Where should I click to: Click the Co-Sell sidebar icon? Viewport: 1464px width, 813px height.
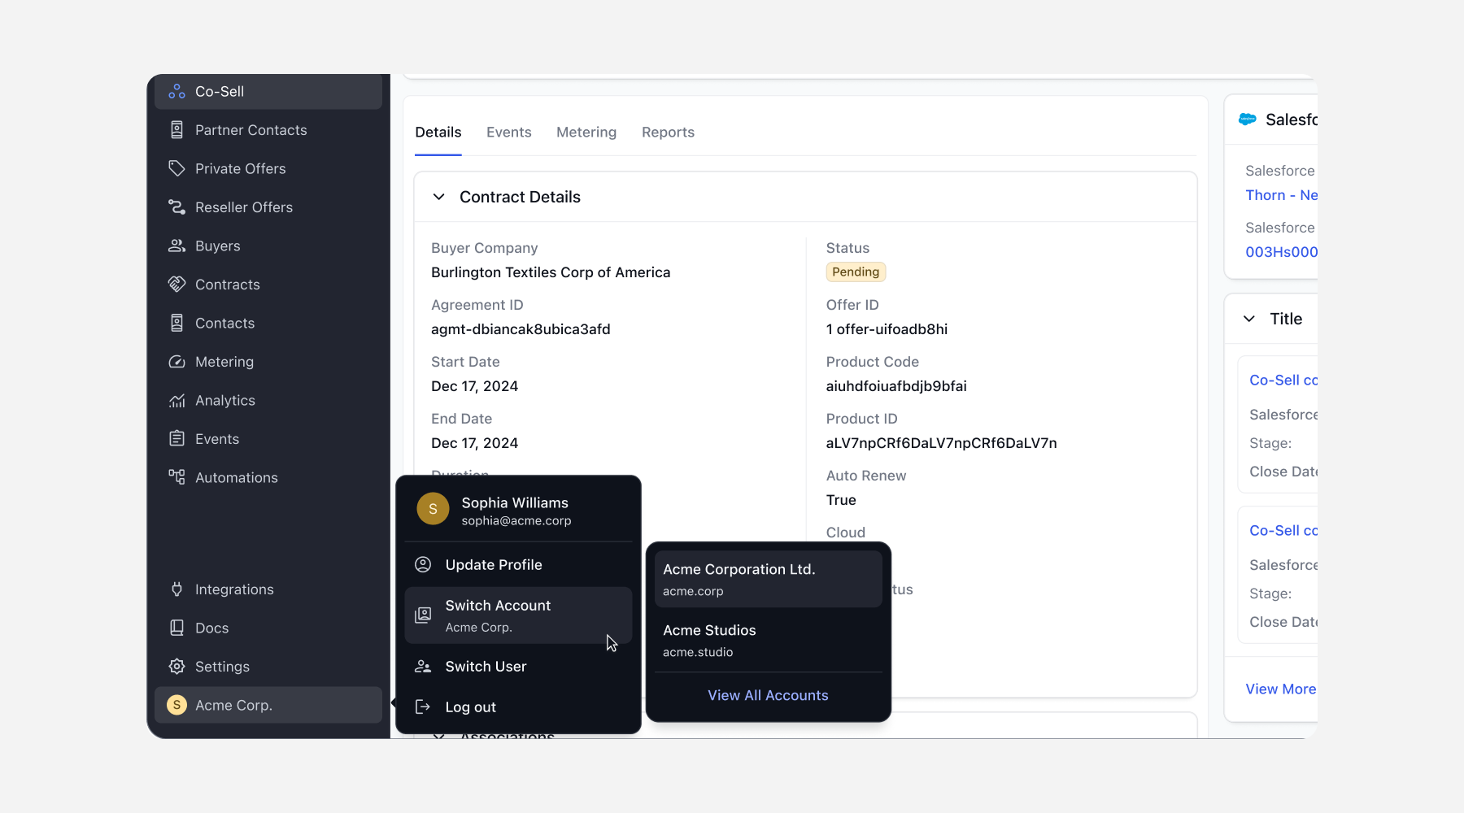point(176,92)
